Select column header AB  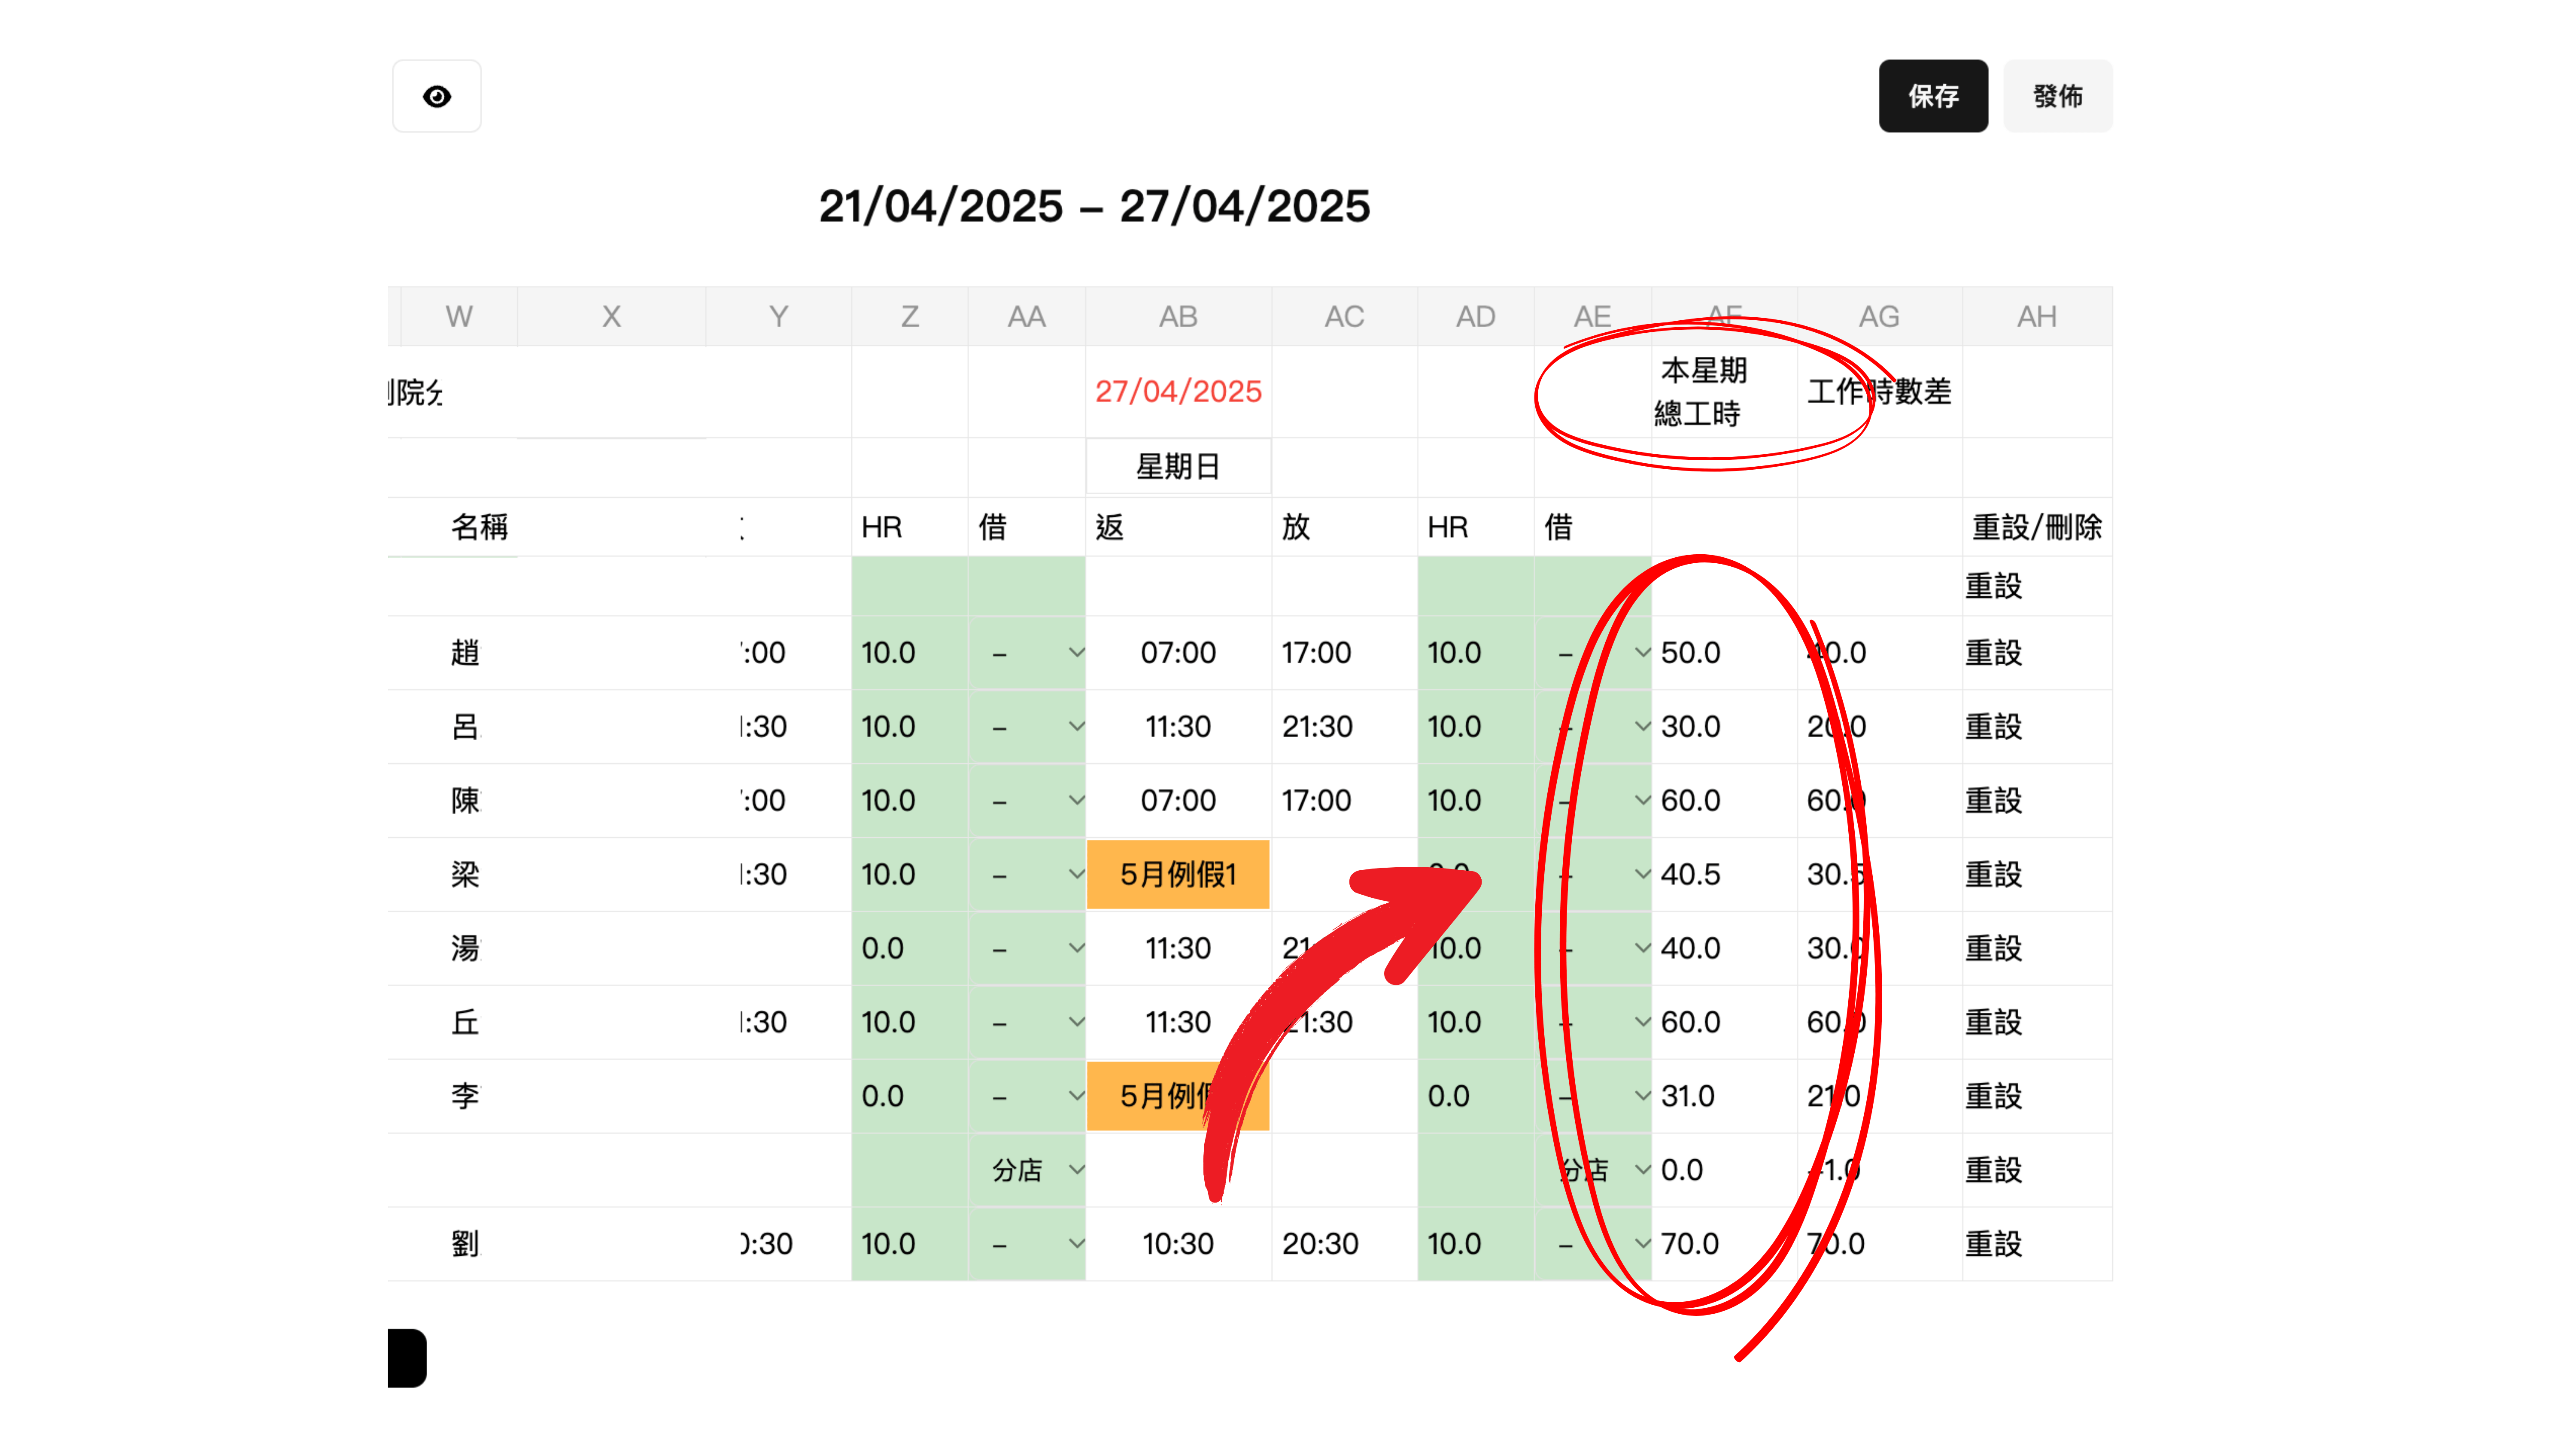click(x=1178, y=317)
